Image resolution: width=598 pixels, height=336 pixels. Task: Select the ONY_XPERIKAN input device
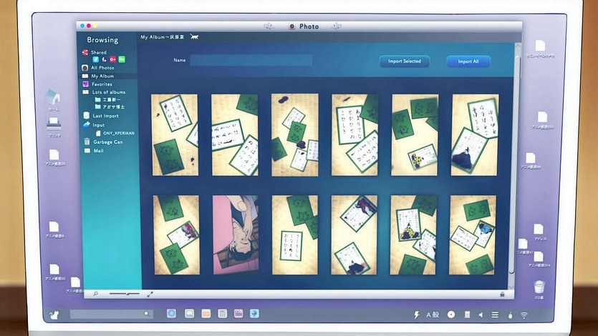click(117, 133)
